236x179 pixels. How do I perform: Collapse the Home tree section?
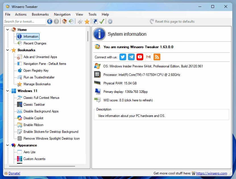8,30
